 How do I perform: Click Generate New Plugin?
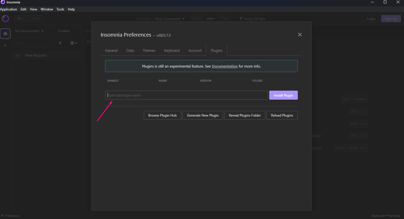coord(203,115)
